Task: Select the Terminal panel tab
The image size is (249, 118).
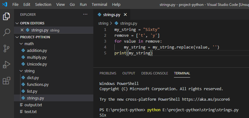Action: 182,73
